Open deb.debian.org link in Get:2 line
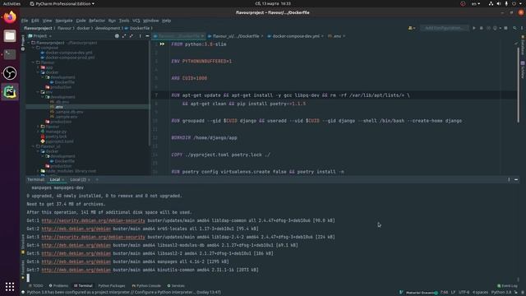The image size is (526, 296). (76, 229)
